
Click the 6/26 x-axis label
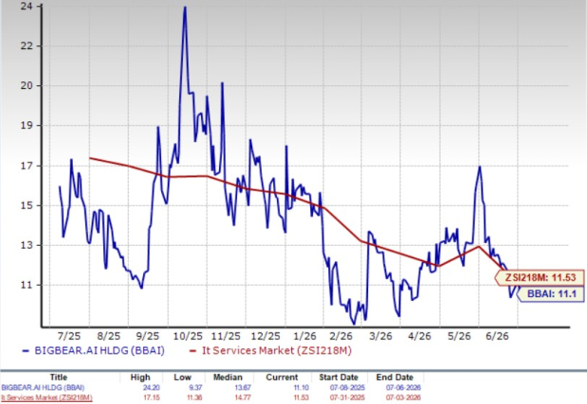tap(497, 336)
